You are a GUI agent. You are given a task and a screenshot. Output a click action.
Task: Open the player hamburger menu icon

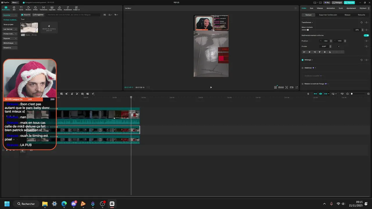[296, 8]
